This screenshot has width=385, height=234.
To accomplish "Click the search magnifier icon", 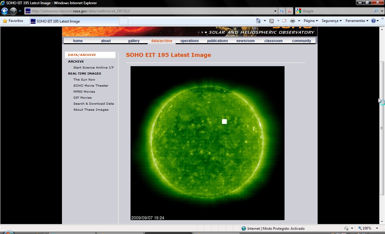I will point(376,11).
